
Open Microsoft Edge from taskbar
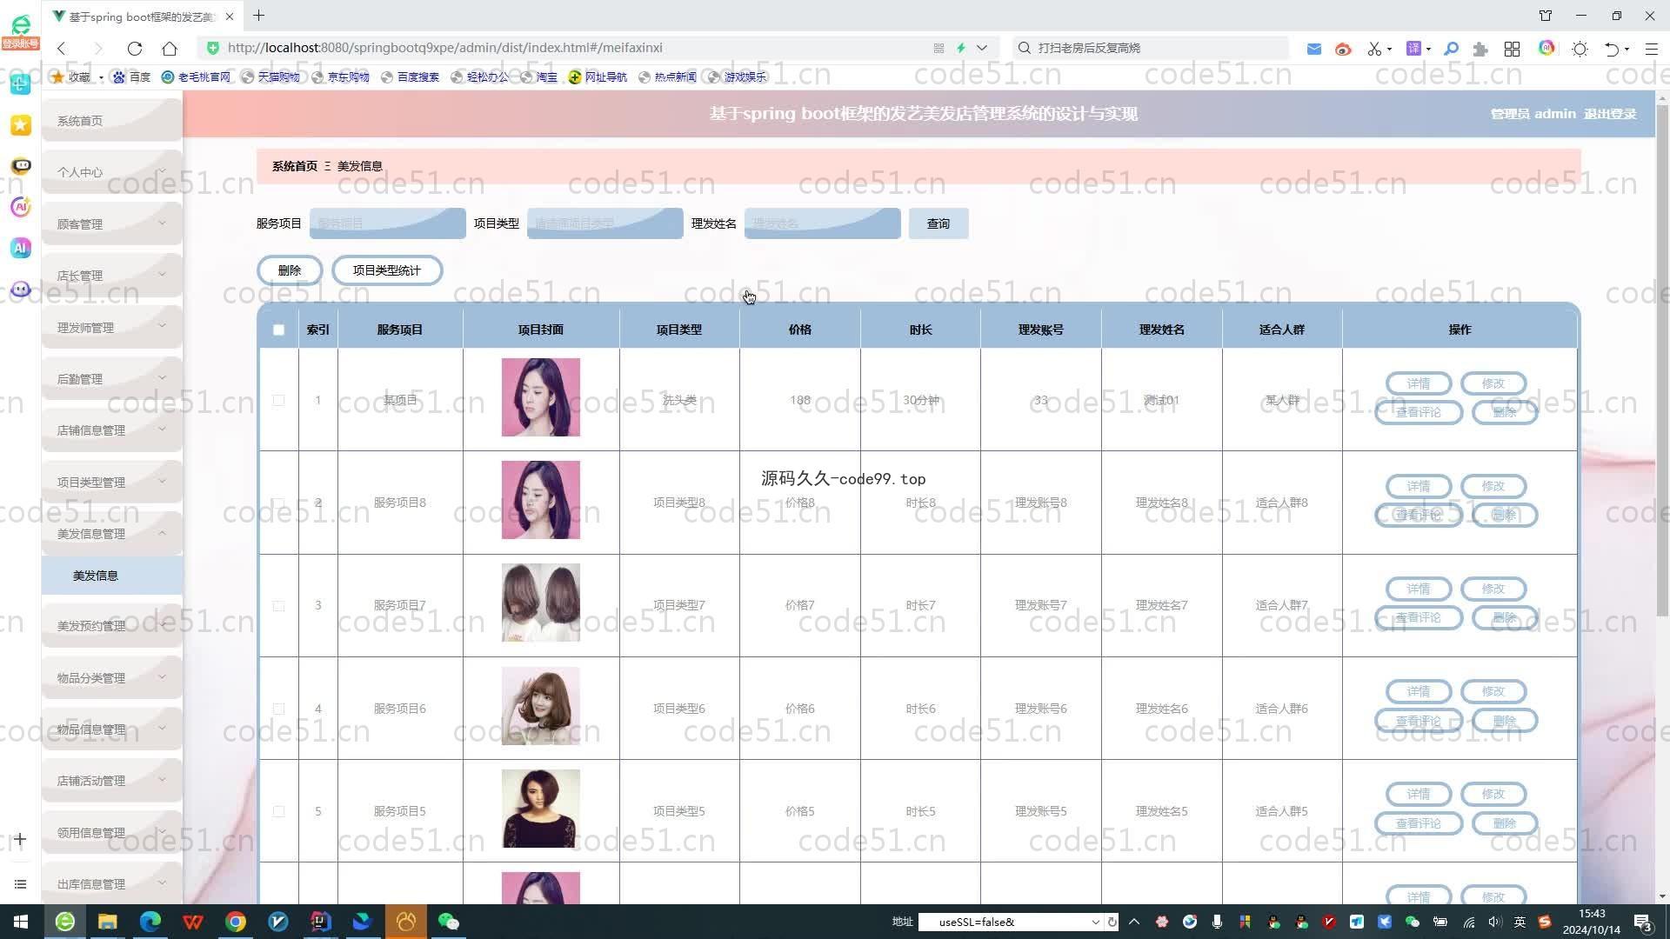tap(150, 922)
